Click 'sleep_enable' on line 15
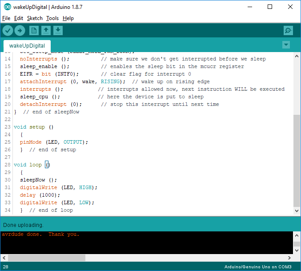This screenshot has width=301, height=271. pos(39,66)
